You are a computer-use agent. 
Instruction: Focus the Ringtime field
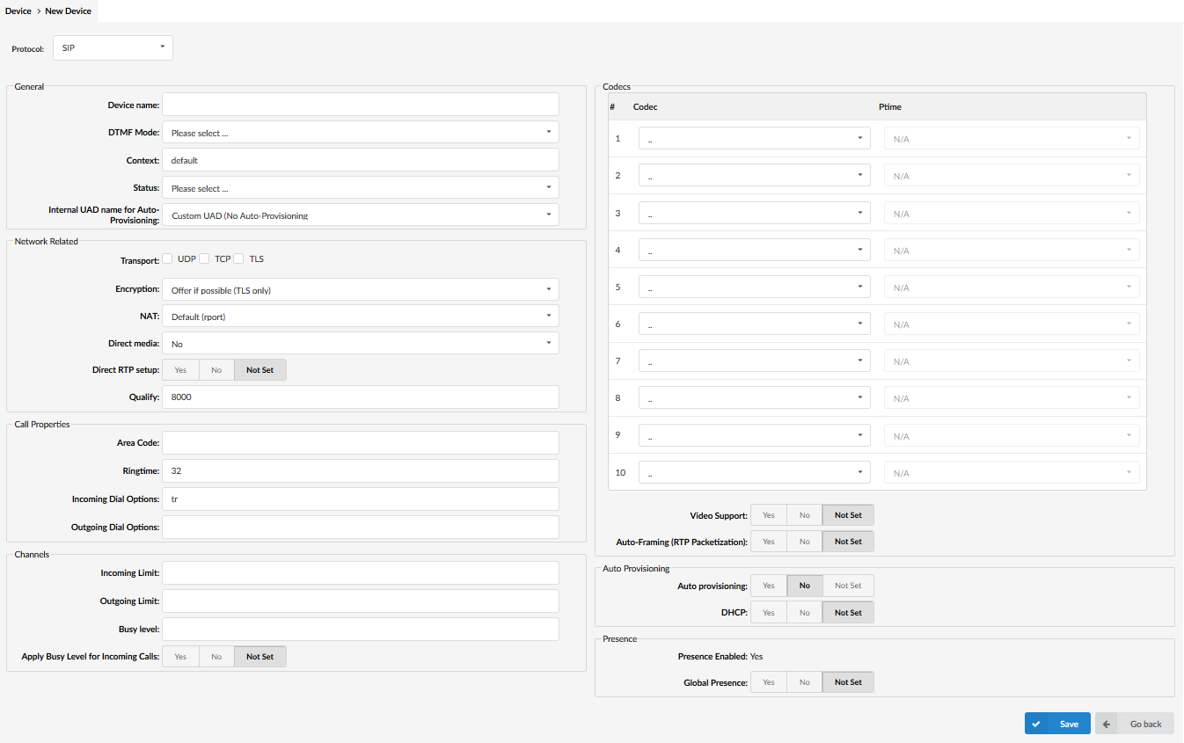click(361, 470)
